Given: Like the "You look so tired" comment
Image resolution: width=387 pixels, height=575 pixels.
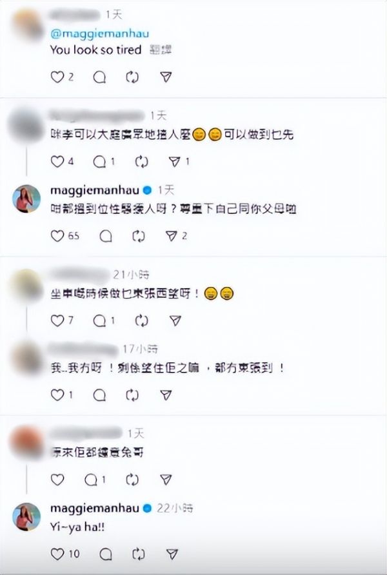Looking at the screenshot, I should tap(57, 77).
